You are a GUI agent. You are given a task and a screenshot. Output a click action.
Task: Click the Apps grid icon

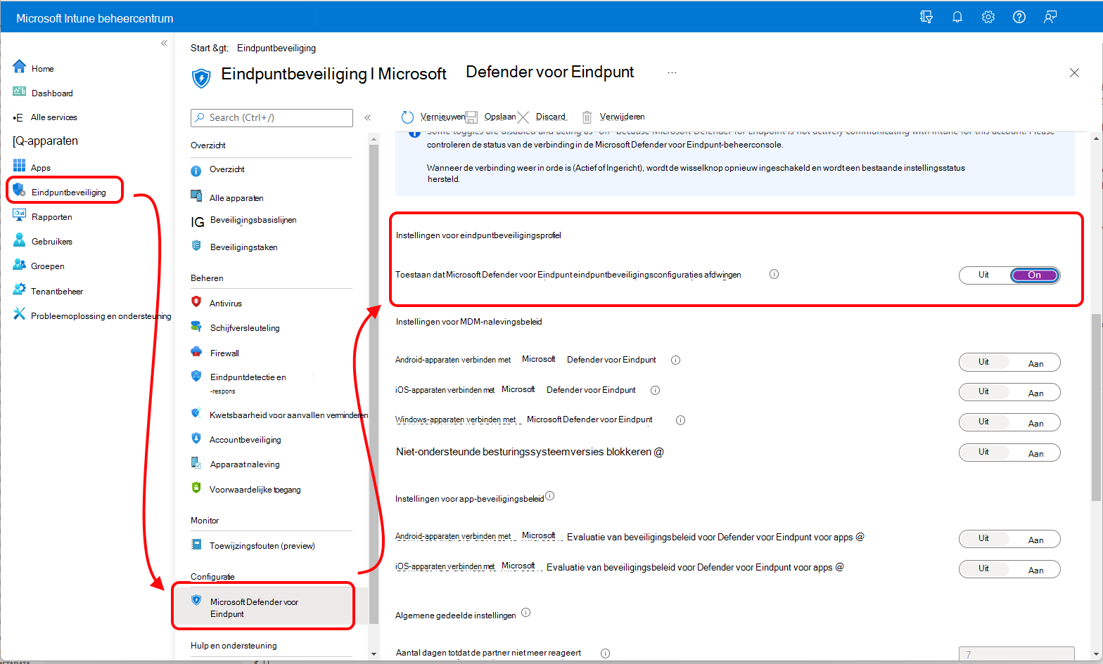point(20,167)
